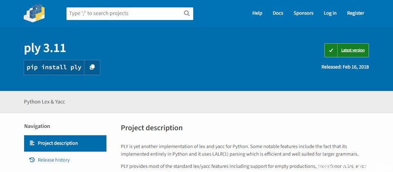Image resolution: width=393 pixels, height=172 pixels.
Task: Click the "pip install ply" command text
Action: pos(54,67)
